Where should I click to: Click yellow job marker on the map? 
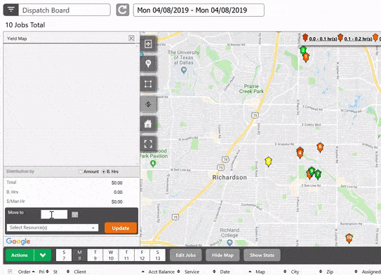[x=268, y=162]
